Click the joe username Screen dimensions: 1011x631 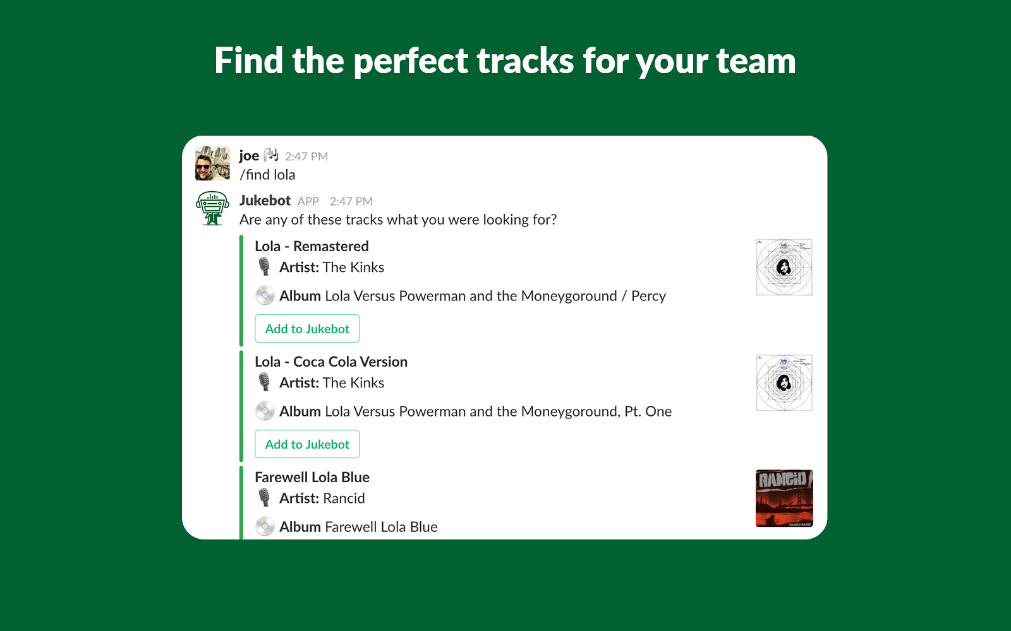(x=249, y=156)
